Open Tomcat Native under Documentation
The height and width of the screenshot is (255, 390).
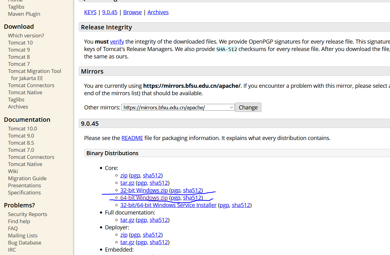pyautogui.click(x=25, y=164)
